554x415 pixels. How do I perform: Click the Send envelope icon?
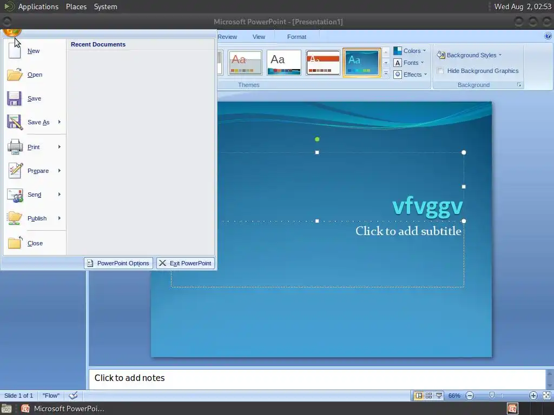pyautogui.click(x=15, y=195)
